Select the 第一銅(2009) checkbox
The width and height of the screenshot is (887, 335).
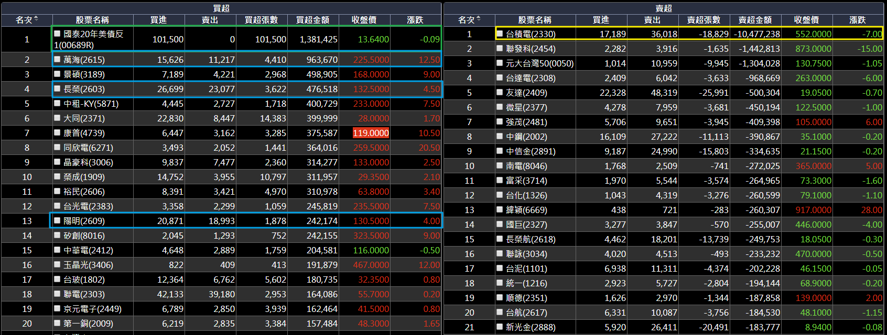coord(58,323)
